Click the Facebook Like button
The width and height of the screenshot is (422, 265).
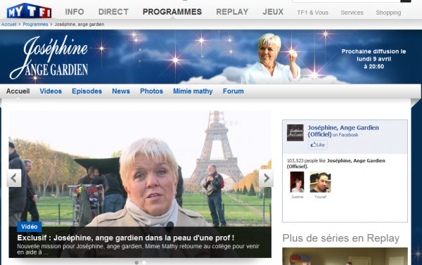coord(318,145)
